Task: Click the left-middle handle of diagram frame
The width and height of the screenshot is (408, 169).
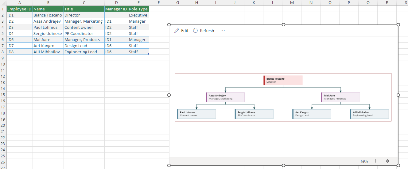Action: point(169,95)
